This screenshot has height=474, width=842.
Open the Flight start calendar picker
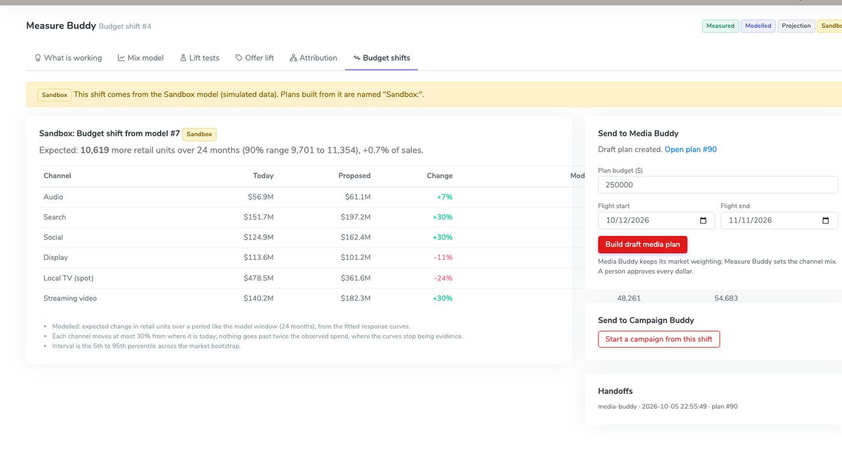click(703, 221)
